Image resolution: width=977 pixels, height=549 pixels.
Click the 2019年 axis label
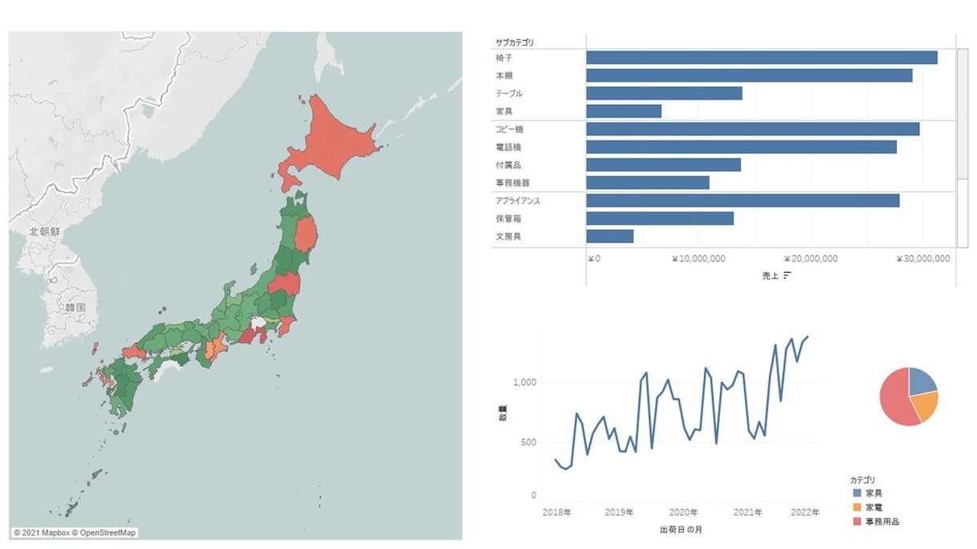coord(619,512)
